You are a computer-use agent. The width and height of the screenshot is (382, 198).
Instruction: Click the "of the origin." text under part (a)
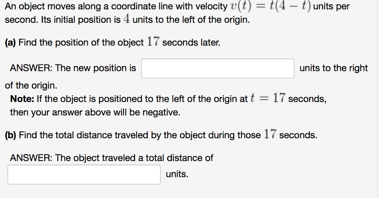point(31,86)
